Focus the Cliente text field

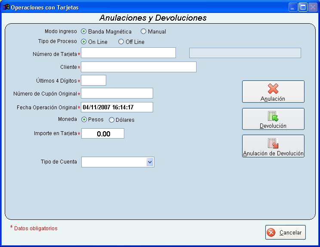(138, 67)
